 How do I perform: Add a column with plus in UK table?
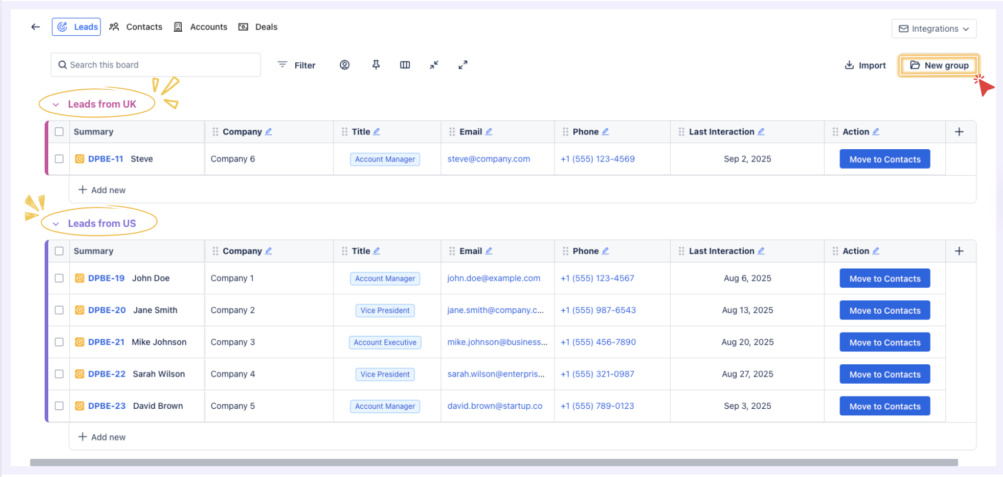tap(959, 132)
